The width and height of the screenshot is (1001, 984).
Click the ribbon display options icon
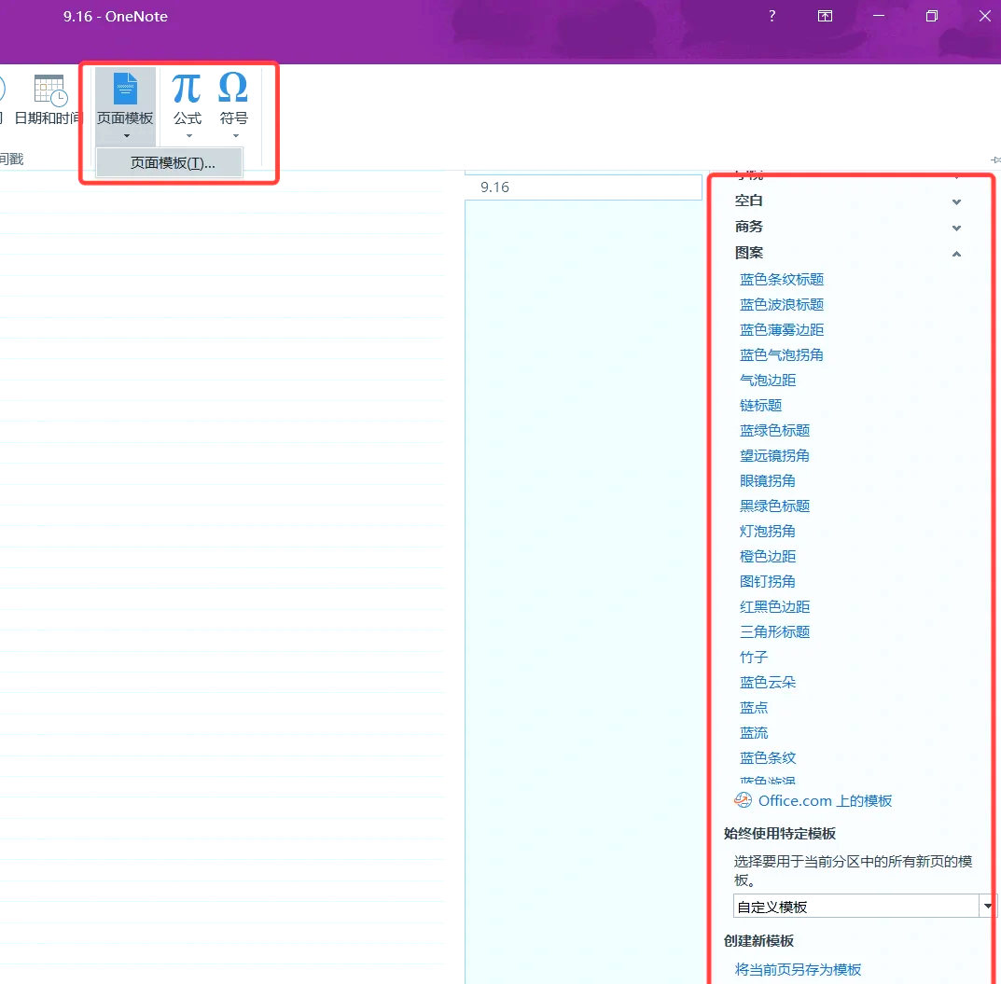click(825, 16)
